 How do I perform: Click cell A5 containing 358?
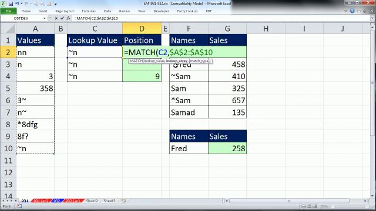click(x=35, y=89)
